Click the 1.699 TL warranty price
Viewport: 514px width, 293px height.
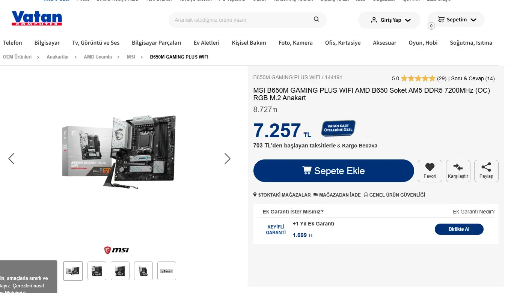[303, 235]
